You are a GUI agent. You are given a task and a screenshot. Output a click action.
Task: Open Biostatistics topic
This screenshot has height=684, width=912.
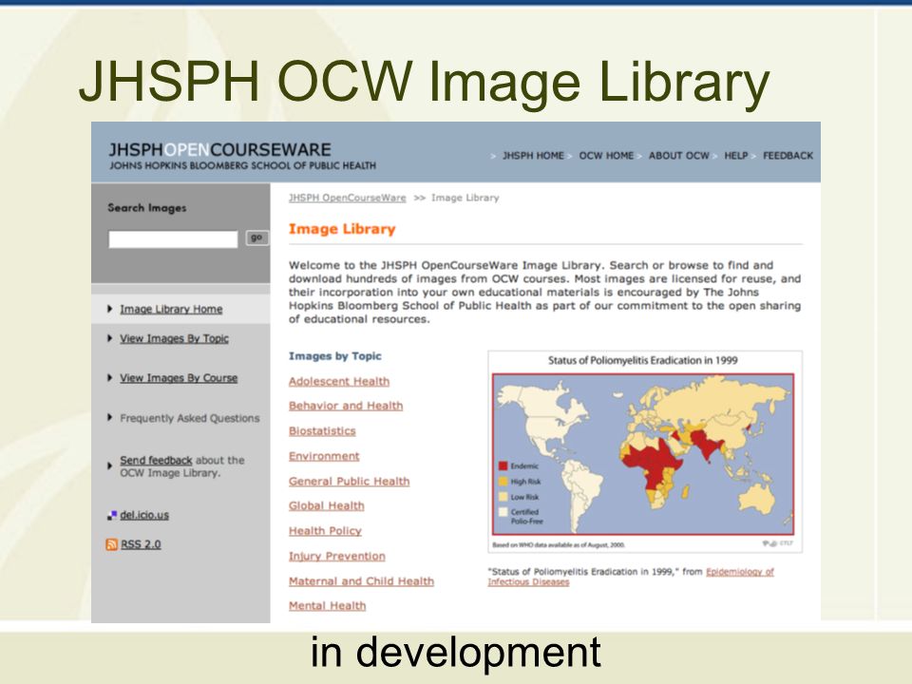click(322, 431)
